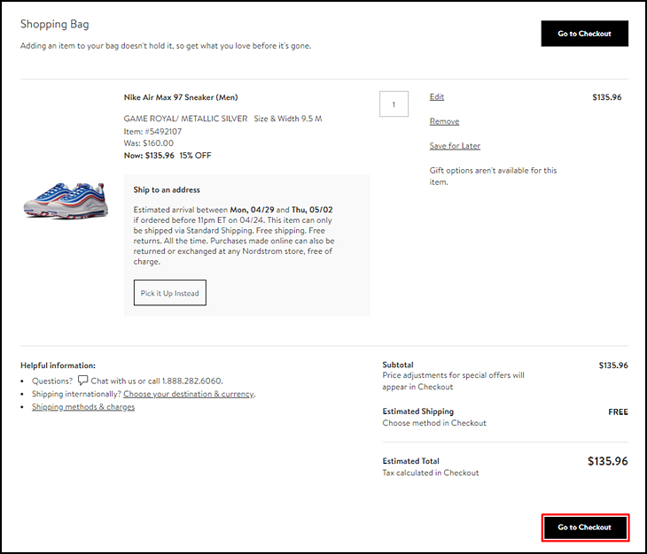Click the Tax calculated in Checkout text

(x=431, y=473)
